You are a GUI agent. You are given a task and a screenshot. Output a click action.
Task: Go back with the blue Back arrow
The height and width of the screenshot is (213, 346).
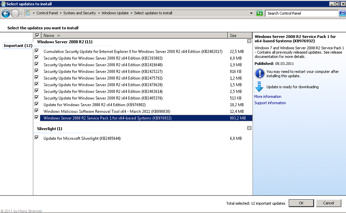(6, 14)
